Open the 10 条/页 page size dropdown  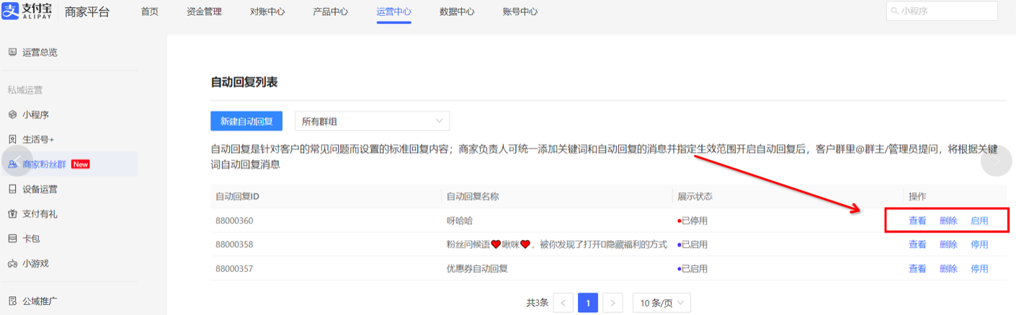click(661, 303)
